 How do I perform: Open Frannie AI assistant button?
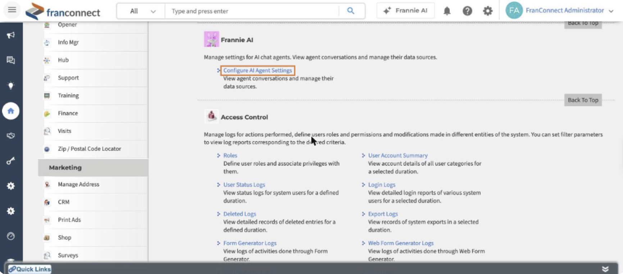pyautogui.click(x=405, y=10)
